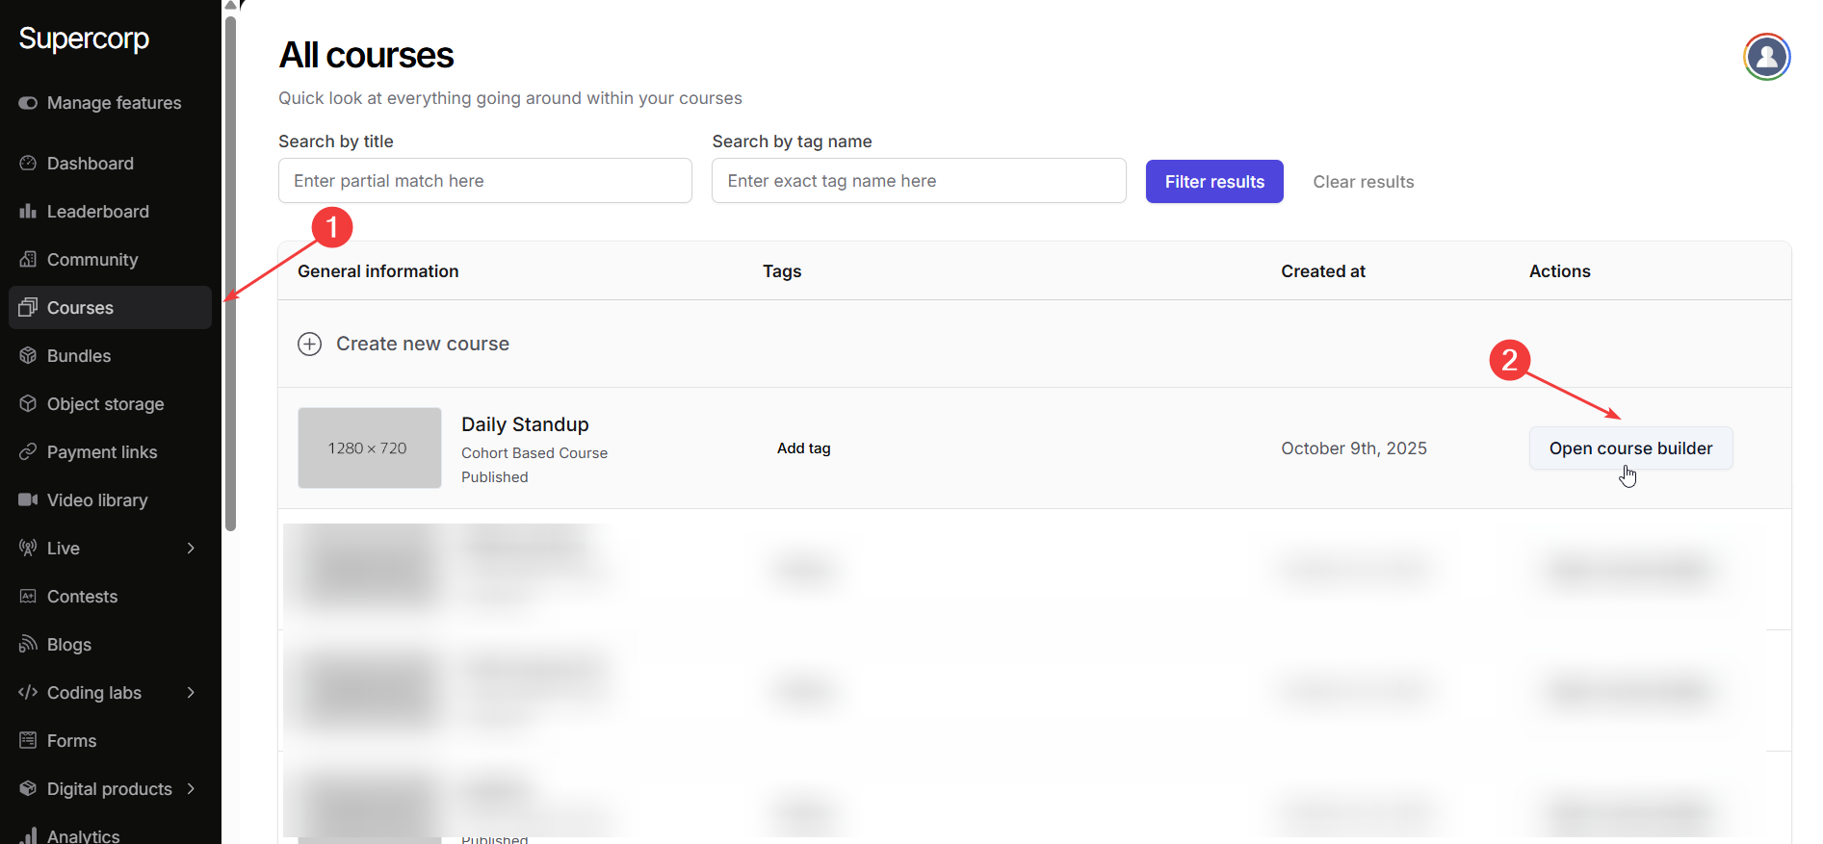Click Open course builder for Daily Standup
Screen dimensions: 1823x844
click(1630, 448)
